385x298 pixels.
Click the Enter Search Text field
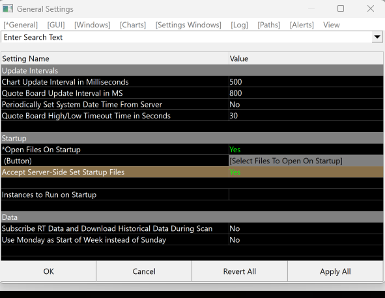click(x=186, y=37)
